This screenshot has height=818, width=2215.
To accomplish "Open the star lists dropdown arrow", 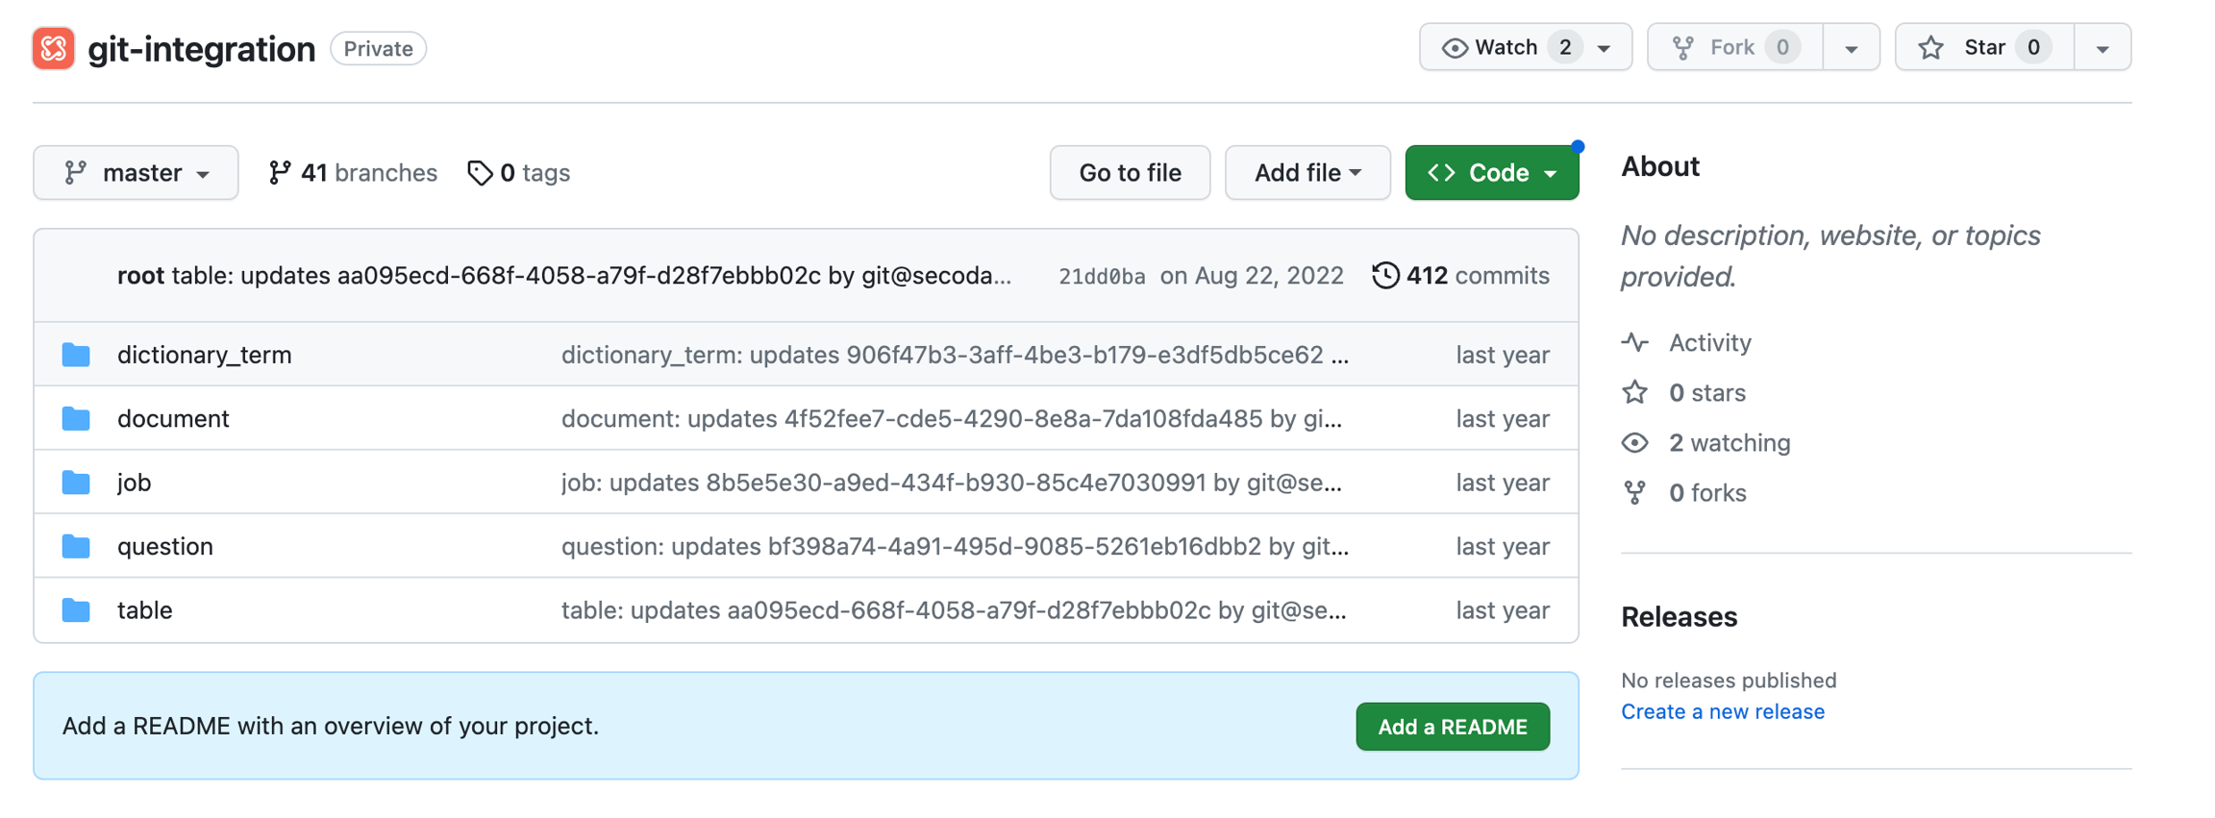I will 2103,48.
